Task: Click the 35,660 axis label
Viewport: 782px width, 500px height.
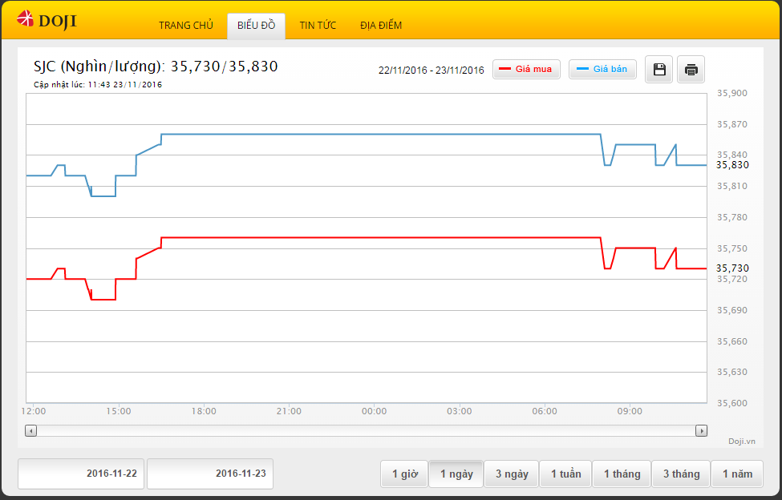Action: point(732,341)
